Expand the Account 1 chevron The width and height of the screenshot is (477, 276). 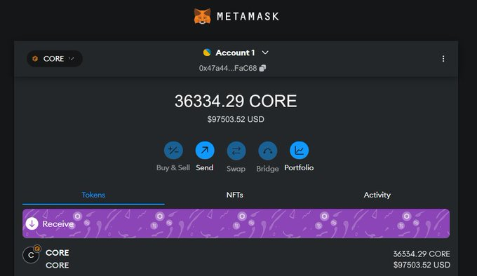[265, 53]
